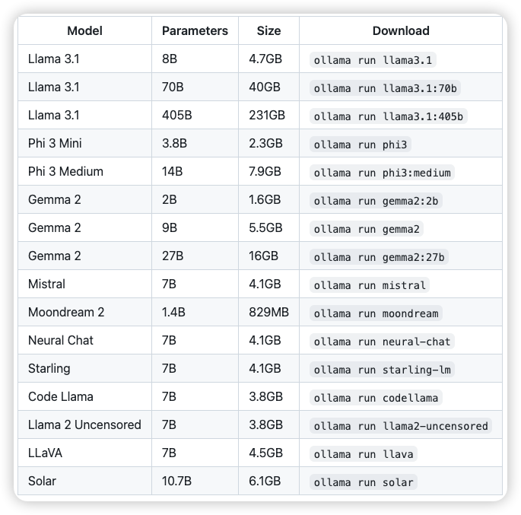Click the 'ollama run phi3' code block
This screenshot has height=515, width=521.
pos(361,145)
